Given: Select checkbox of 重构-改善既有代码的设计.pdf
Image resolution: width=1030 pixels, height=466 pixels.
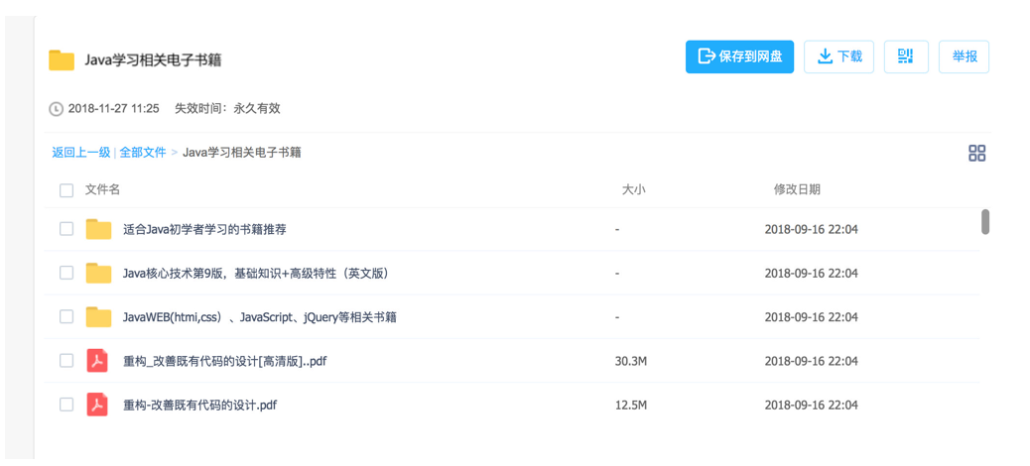Looking at the screenshot, I should (66, 405).
